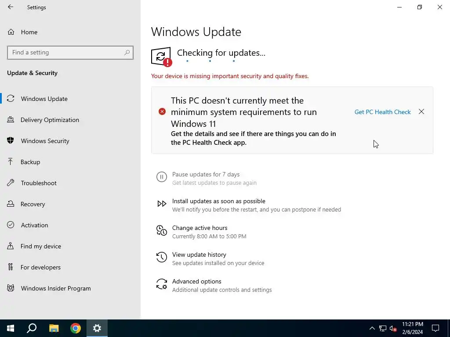The image size is (450, 337).
Task: Click the Windows Security shield icon
Action: point(11,140)
